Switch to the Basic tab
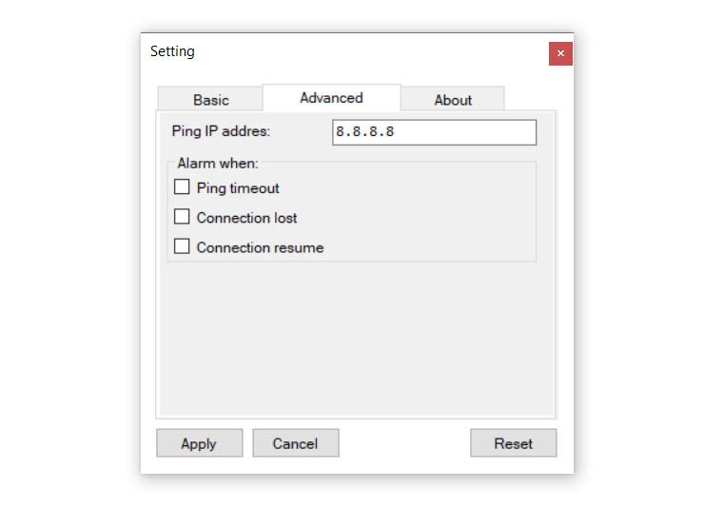 (x=210, y=100)
